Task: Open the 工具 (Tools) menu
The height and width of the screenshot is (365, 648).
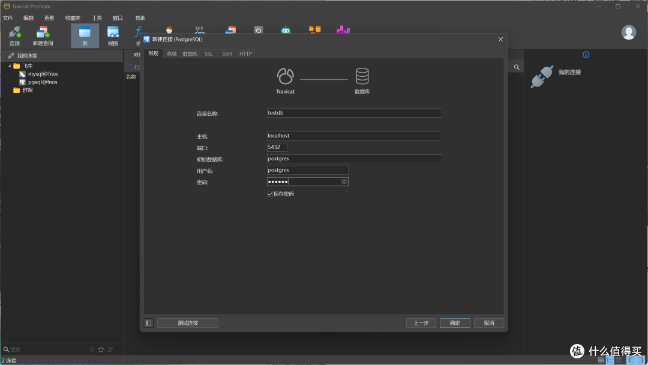Action: coord(97,18)
